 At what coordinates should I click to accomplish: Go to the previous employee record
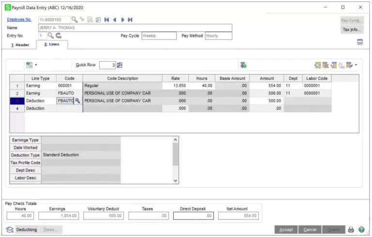click(x=115, y=20)
